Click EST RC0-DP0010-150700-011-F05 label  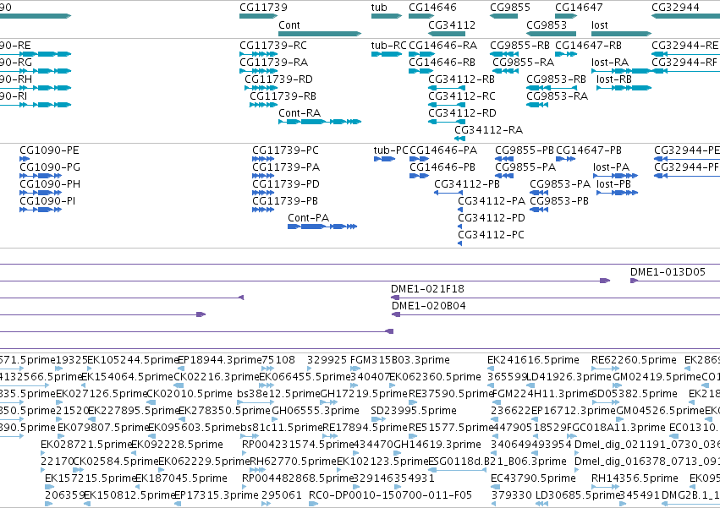[x=390, y=495]
